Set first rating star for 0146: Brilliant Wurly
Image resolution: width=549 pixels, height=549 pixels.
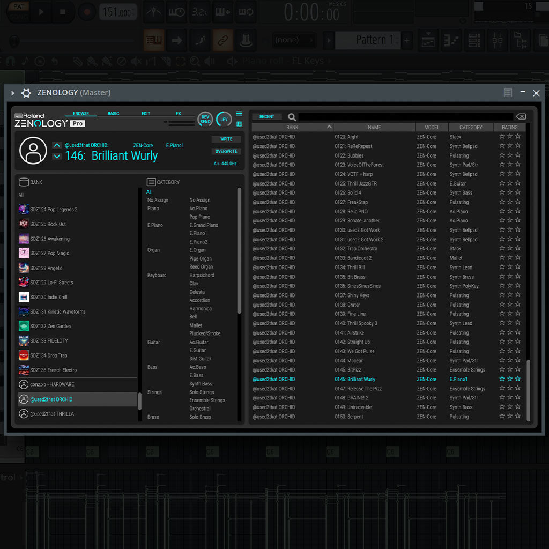502,379
